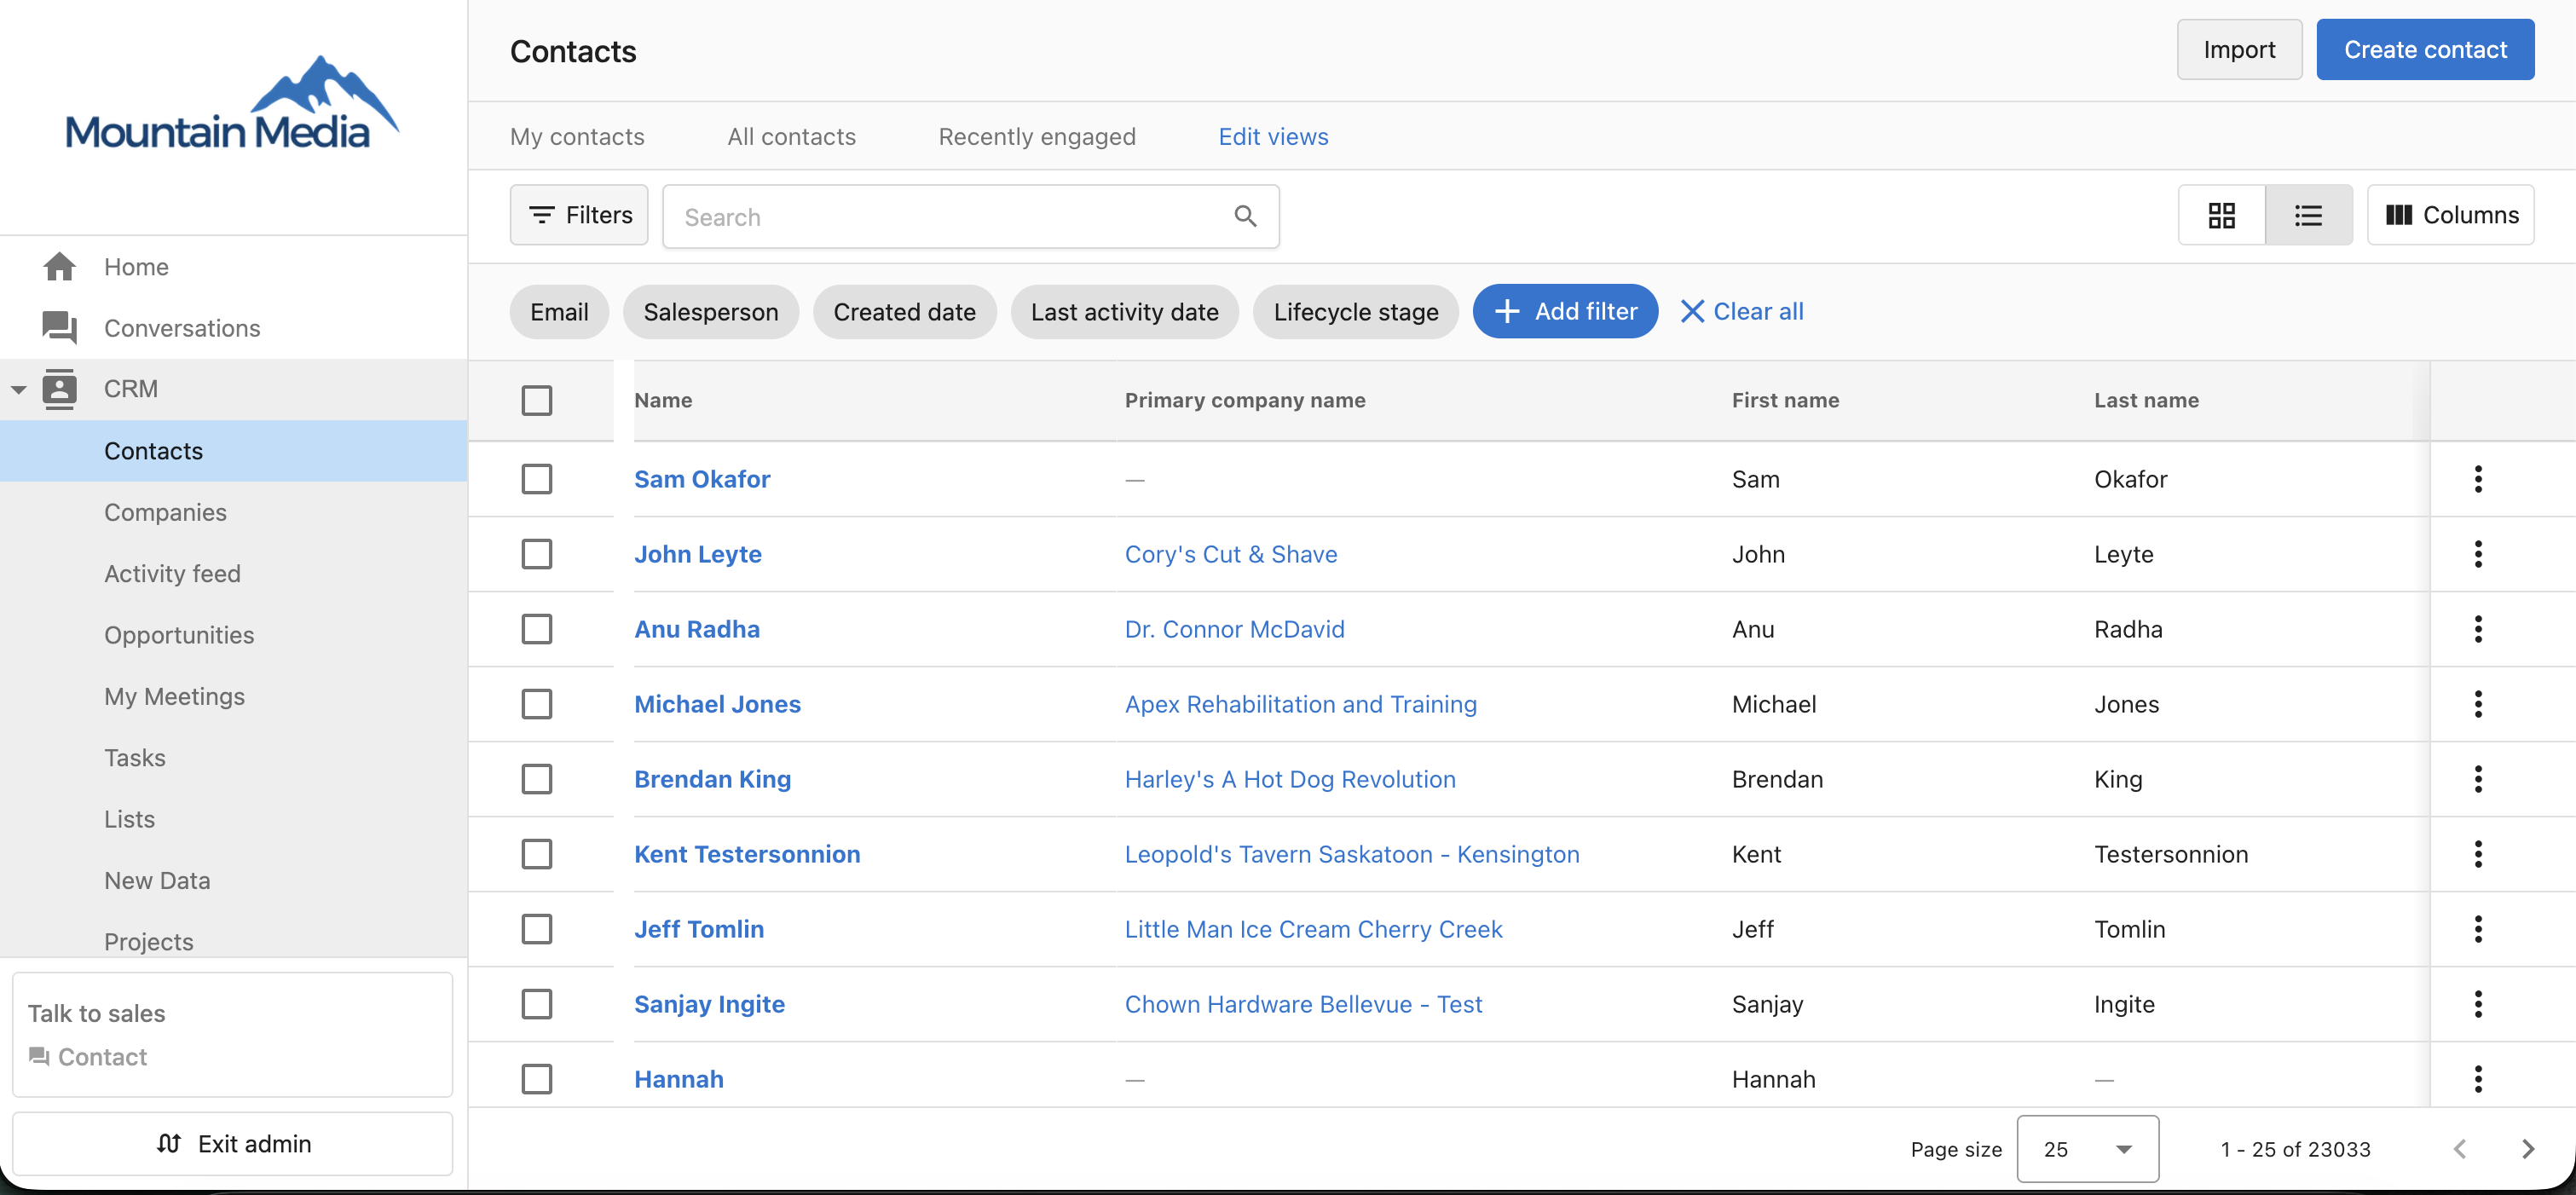This screenshot has height=1195, width=2576.
Task: Open My Meetings in the sidebar
Action: click(174, 696)
